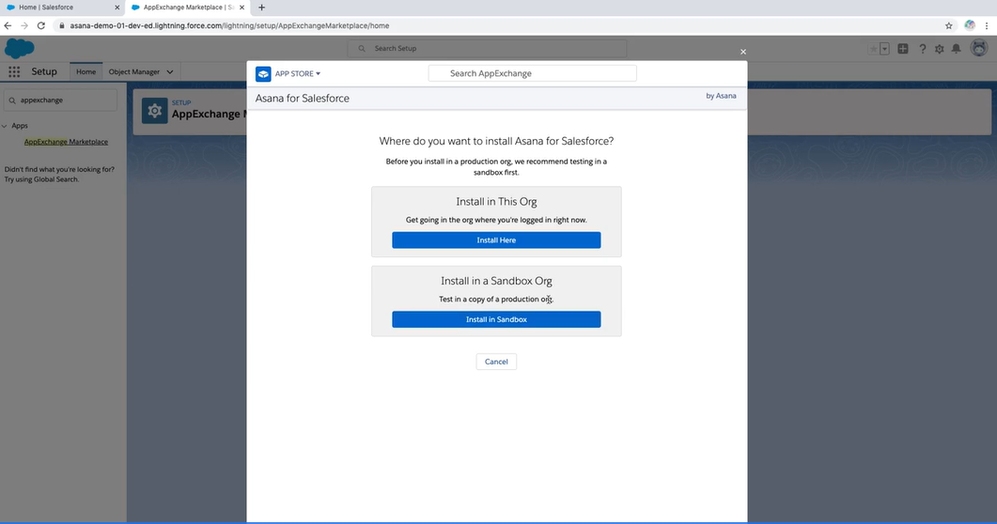Open the favorites list dropdown arrow
The image size is (997, 524).
[x=884, y=49]
